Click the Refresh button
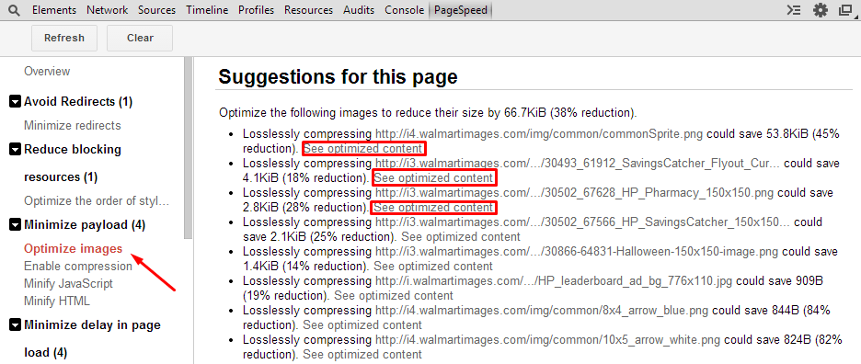Screen dimensions: 861x364 64,38
